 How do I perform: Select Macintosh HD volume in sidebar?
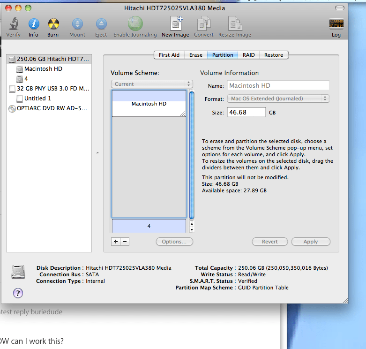point(49,69)
